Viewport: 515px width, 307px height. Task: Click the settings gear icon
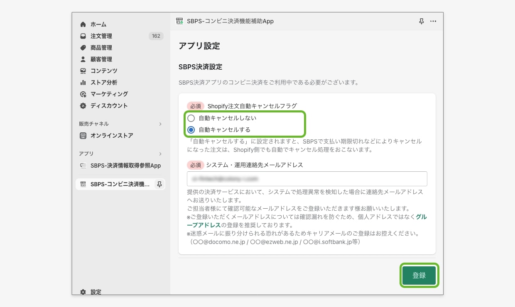[83, 292]
